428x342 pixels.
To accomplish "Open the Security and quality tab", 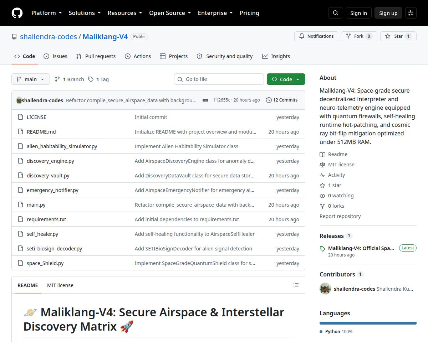I will pyautogui.click(x=225, y=56).
